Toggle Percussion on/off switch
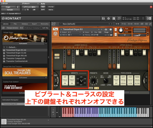 pyautogui.click(x=116, y=80)
